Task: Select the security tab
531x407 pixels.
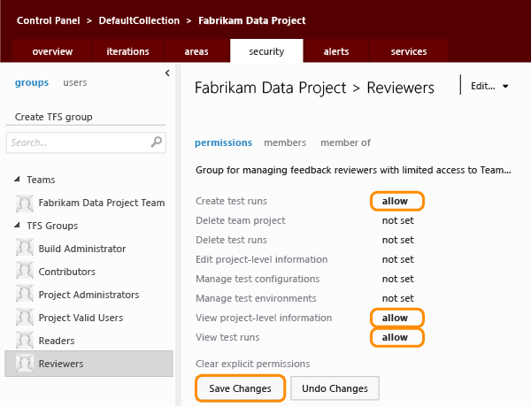Action: click(266, 51)
